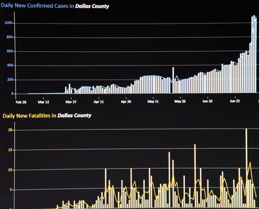This screenshot has height=209, width=259.
Task: Click the 200 y-axis value on the cases chart
Action: 10,80
